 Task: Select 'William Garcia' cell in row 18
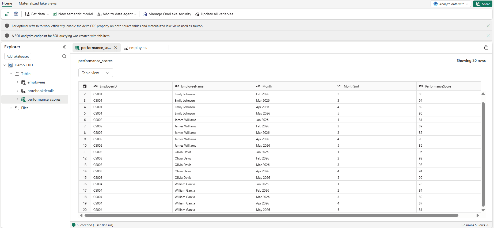coord(213,197)
